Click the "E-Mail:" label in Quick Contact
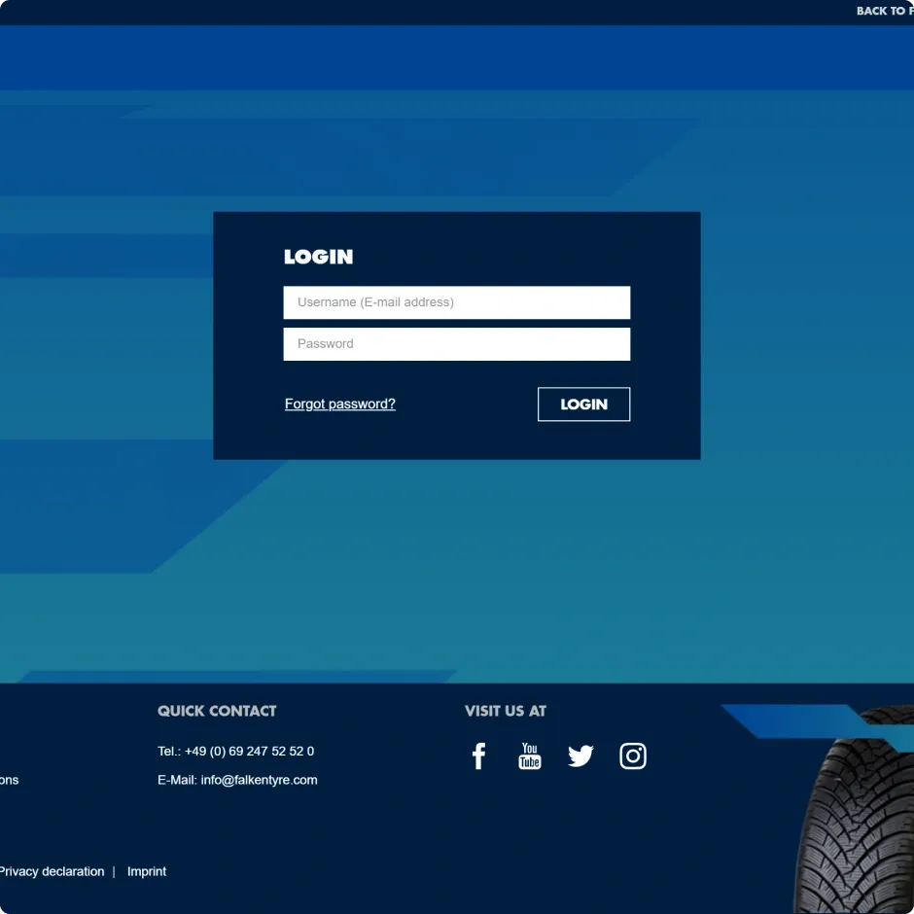This screenshot has width=914, height=914. point(177,780)
